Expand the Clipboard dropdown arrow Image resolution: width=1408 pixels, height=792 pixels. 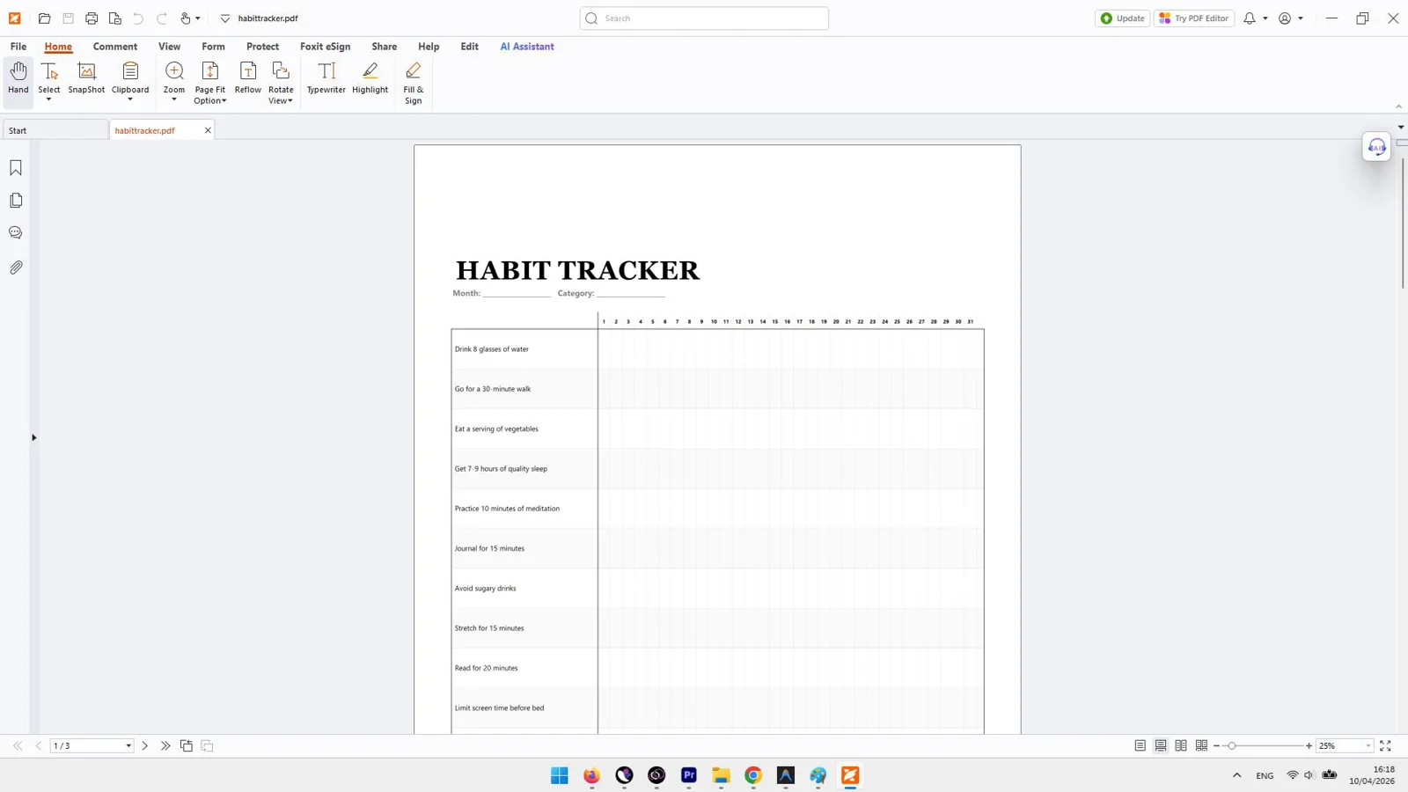coord(130,99)
